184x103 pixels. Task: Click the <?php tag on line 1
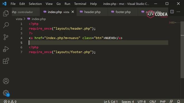[x=34, y=24]
